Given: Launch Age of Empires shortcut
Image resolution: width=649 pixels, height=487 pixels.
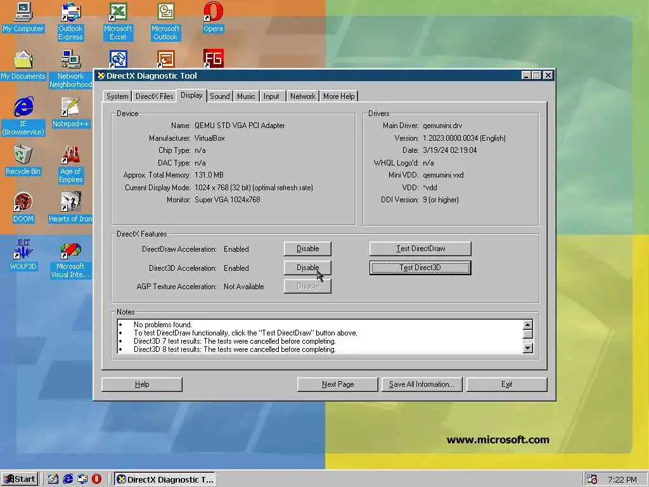Looking at the screenshot, I should click(x=71, y=164).
